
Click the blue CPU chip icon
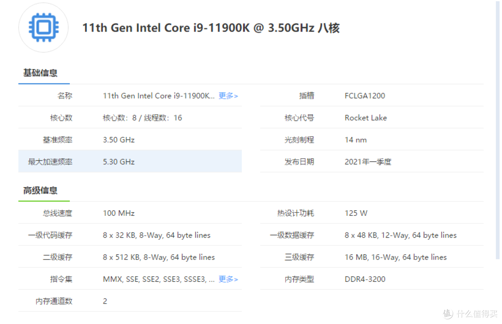[43, 28]
